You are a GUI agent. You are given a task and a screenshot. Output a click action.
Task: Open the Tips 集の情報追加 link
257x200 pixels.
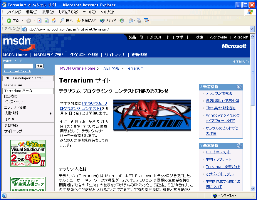221,108
